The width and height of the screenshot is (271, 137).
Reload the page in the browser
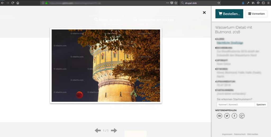12,3
